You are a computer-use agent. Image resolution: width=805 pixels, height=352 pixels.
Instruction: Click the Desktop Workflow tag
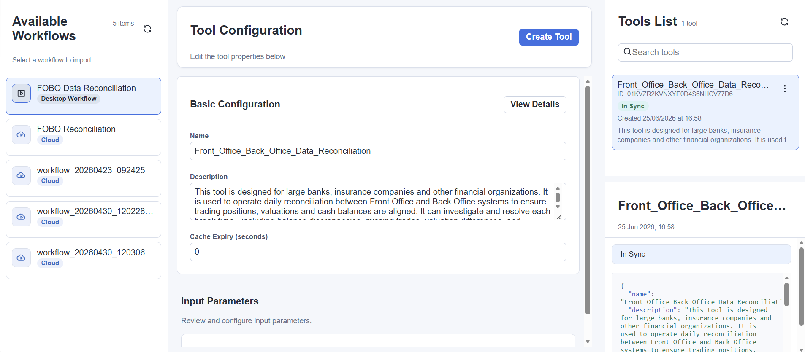click(69, 99)
